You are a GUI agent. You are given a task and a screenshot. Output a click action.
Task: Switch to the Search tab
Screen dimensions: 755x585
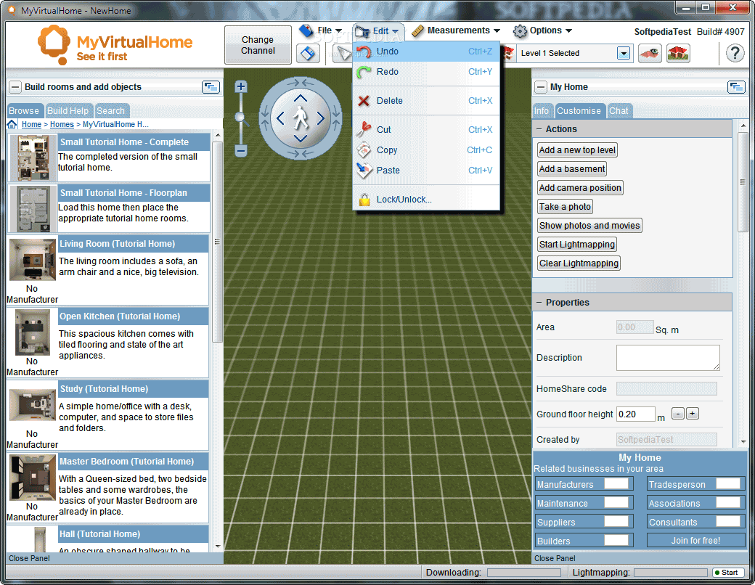pyautogui.click(x=111, y=111)
